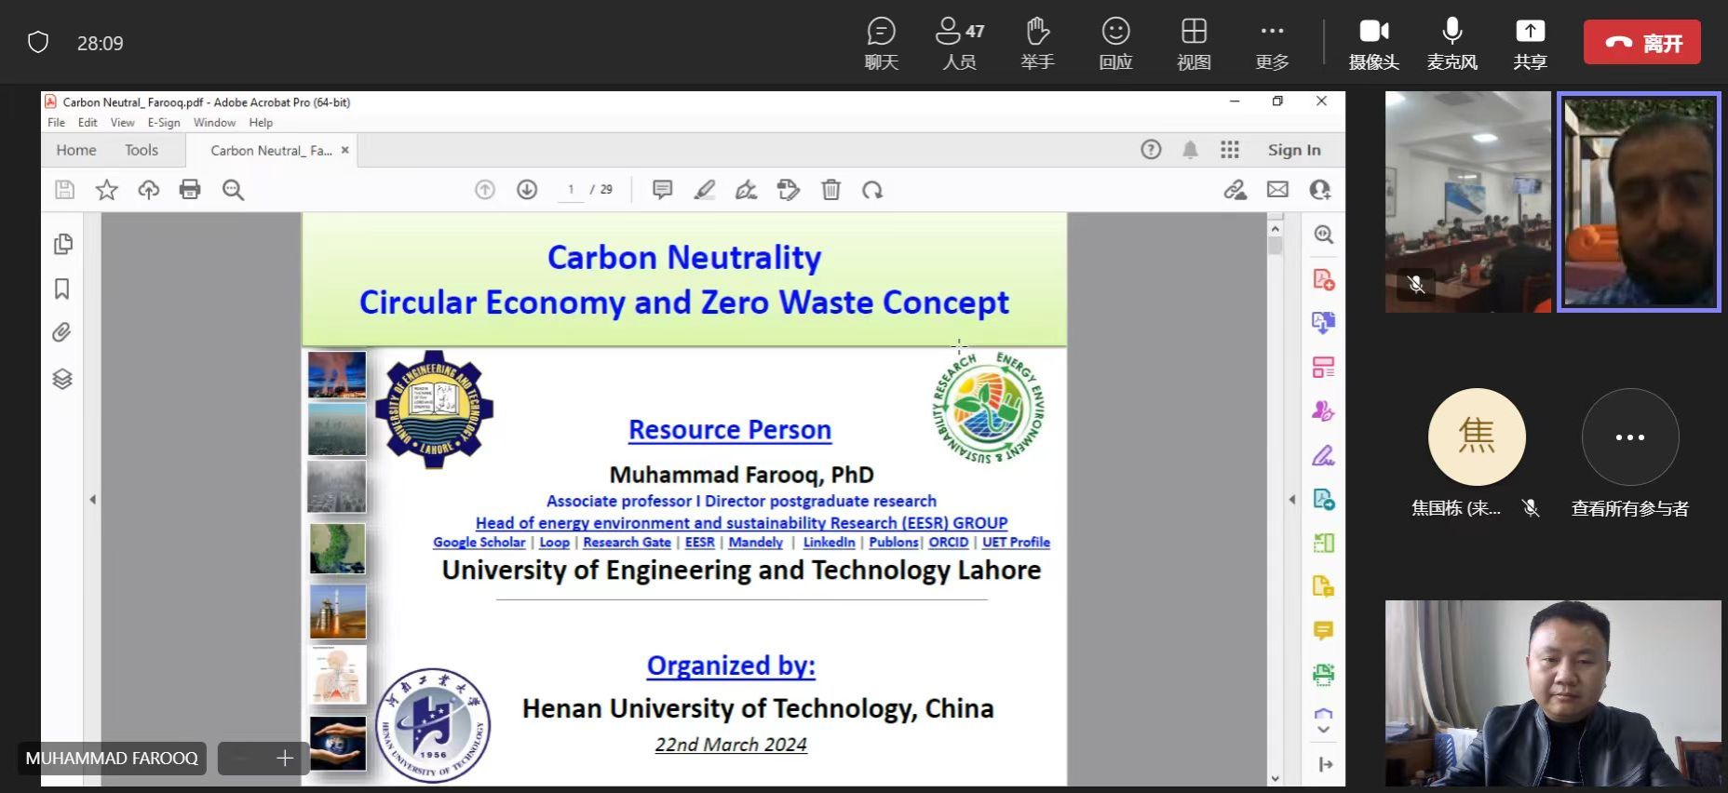Click the PDF vertical scrollbar thumb

click(x=1276, y=246)
